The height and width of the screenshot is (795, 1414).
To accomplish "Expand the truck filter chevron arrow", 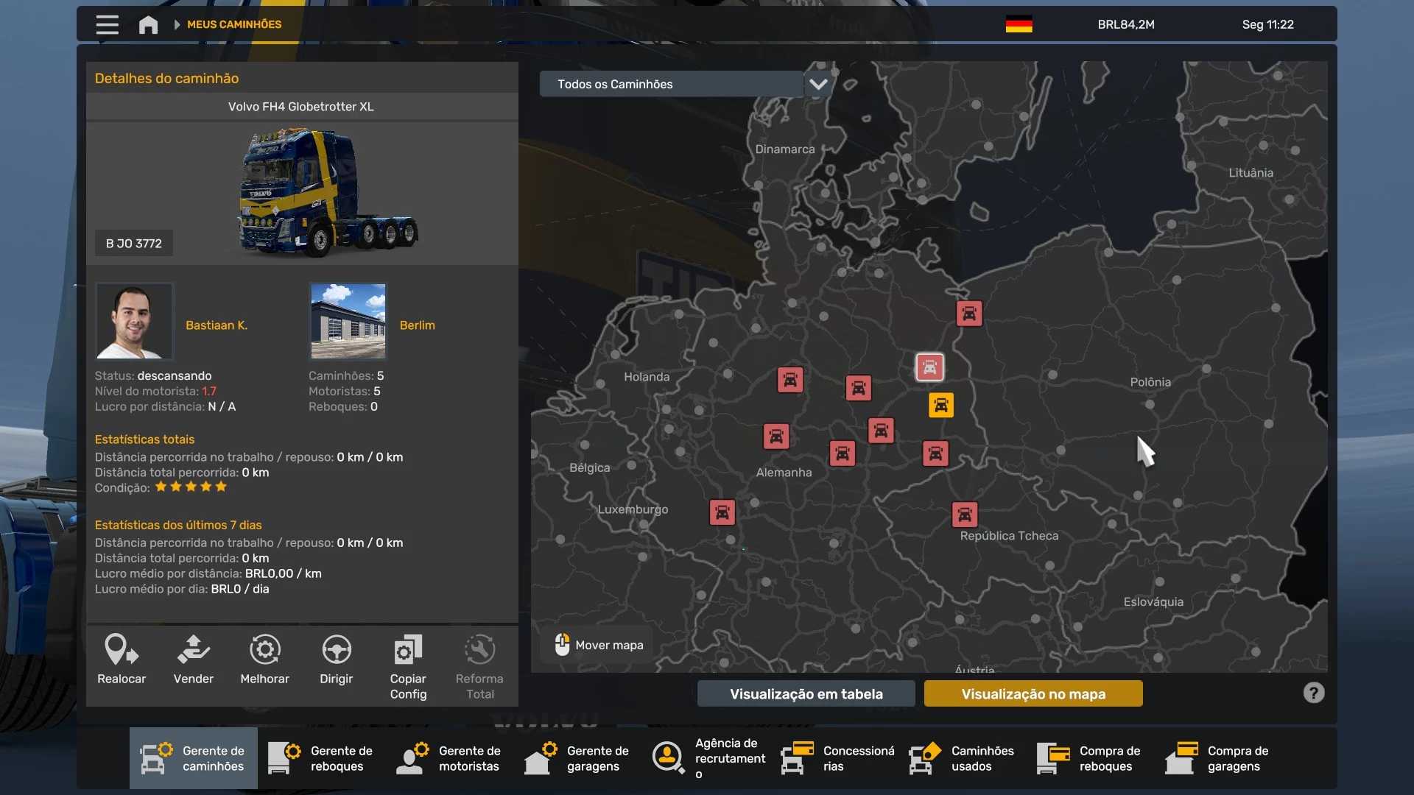I will point(818,84).
